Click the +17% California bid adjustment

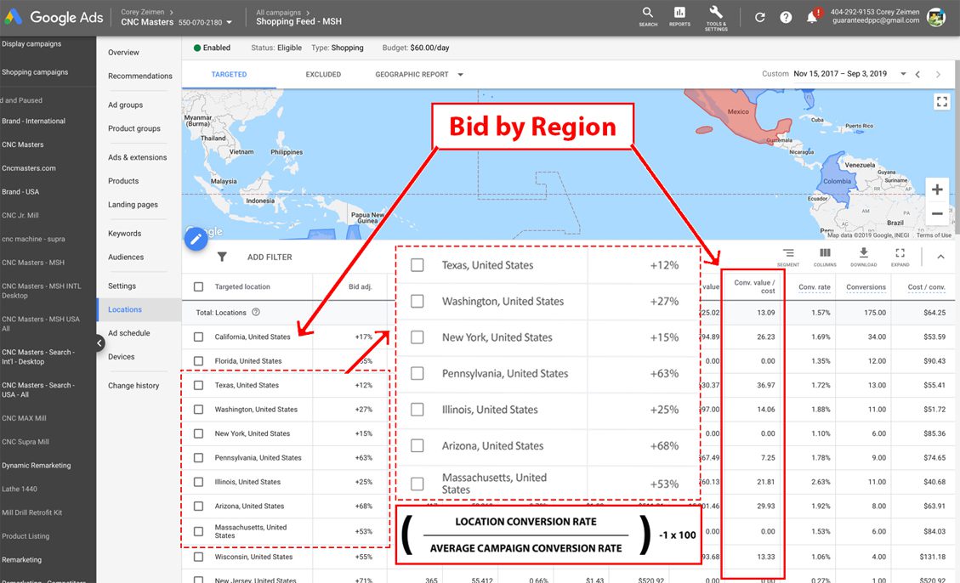(x=364, y=337)
